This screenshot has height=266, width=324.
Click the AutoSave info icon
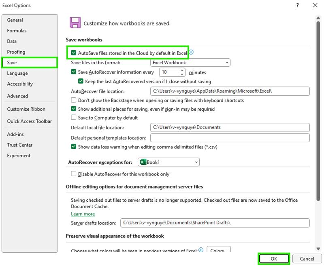(x=191, y=52)
